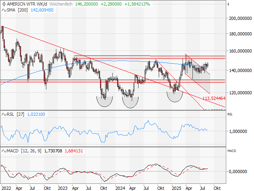Click the 140,000000 price axis label
The height and width of the screenshot is (191, 254).
241,70
